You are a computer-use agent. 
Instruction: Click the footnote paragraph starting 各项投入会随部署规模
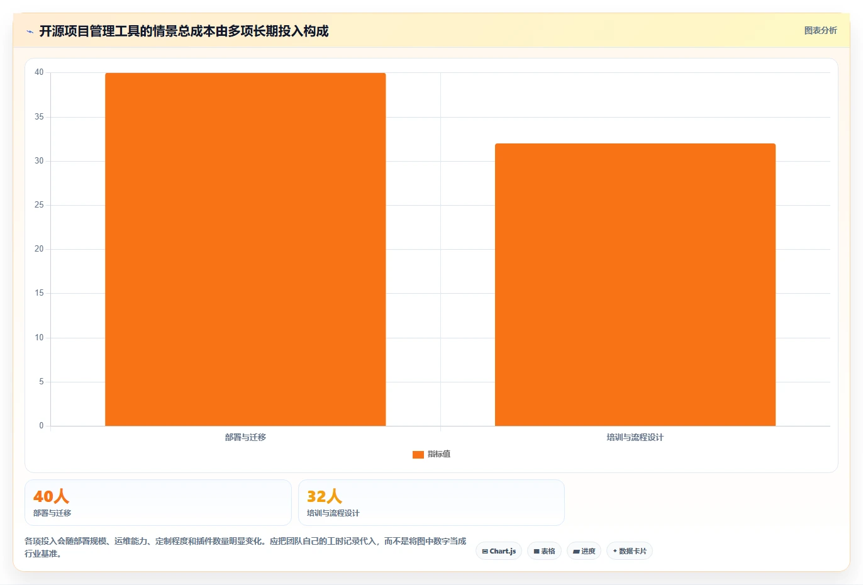245,547
